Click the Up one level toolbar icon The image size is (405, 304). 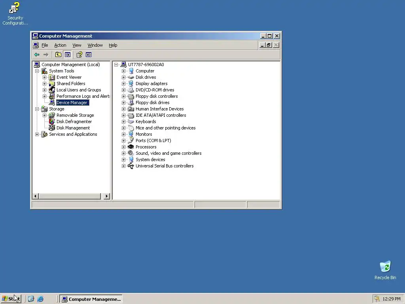coord(58,55)
